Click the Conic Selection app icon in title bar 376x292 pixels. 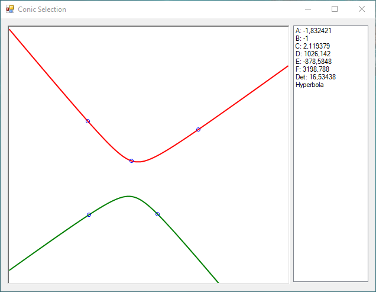click(x=9, y=9)
